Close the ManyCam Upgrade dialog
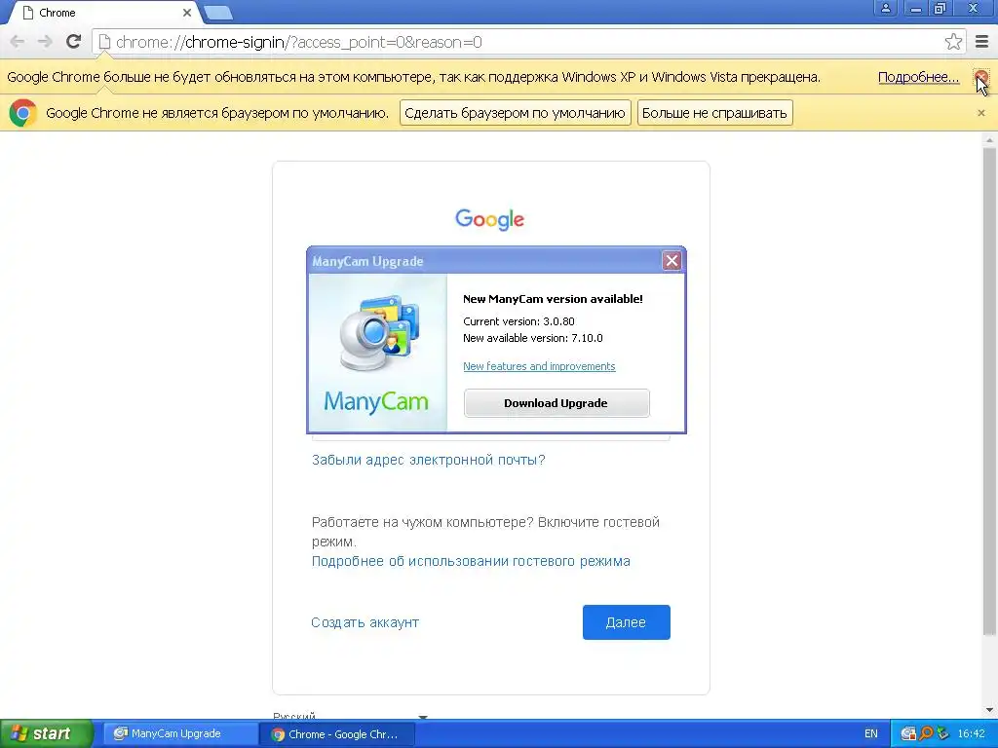998x748 pixels. click(x=672, y=260)
